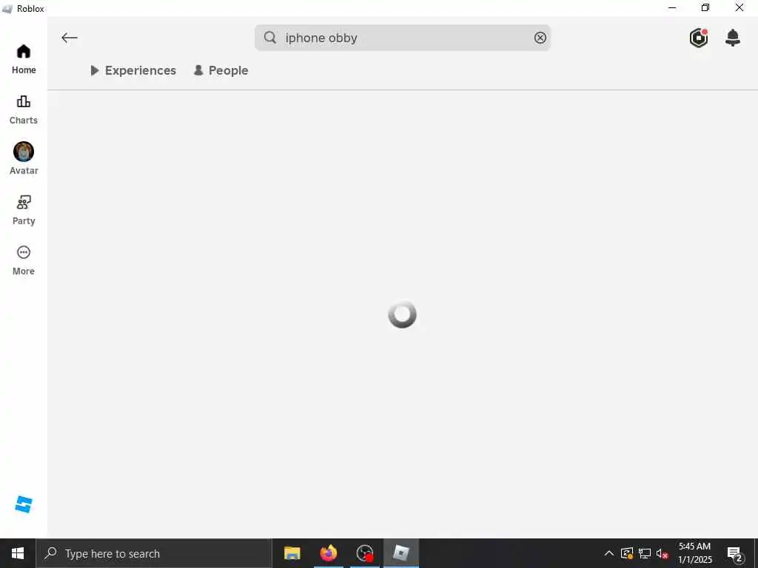Viewport: 758px width, 568px height.
Task: Click the security tray icon with warning
Action: (627, 553)
